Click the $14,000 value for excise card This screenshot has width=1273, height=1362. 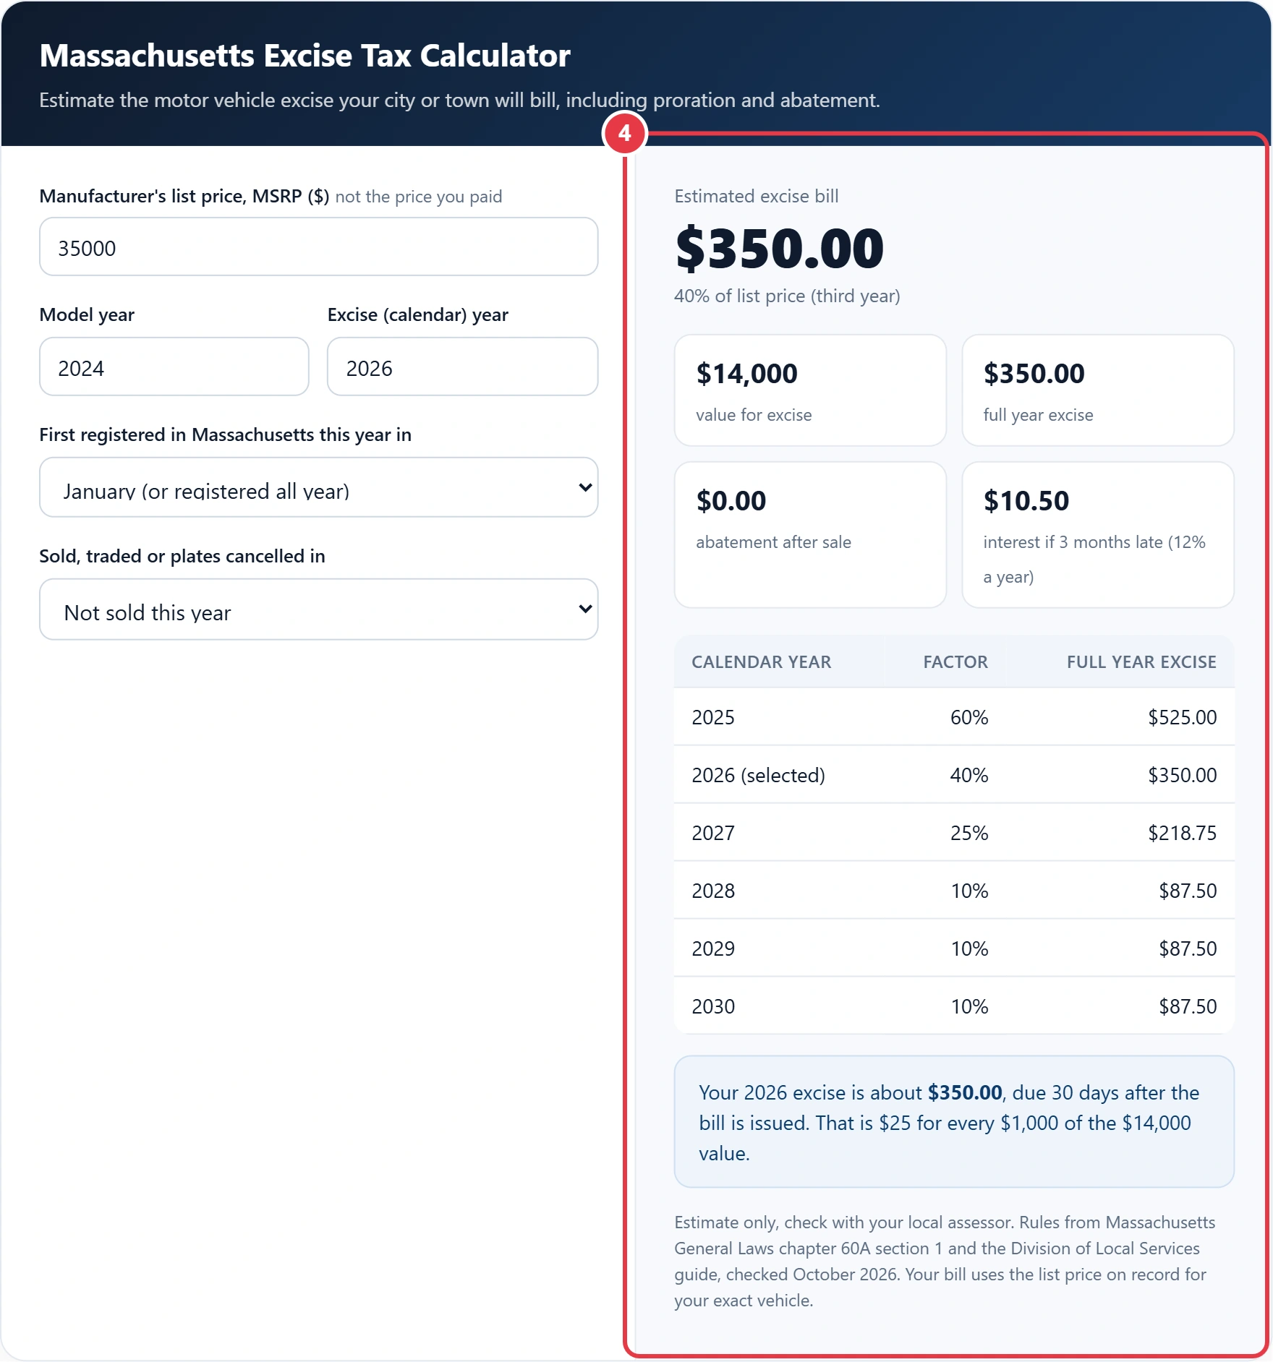tap(810, 390)
